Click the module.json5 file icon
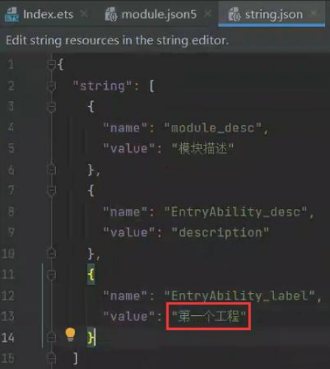Viewport: 330px width, 369px height. pyautogui.click(x=111, y=14)
